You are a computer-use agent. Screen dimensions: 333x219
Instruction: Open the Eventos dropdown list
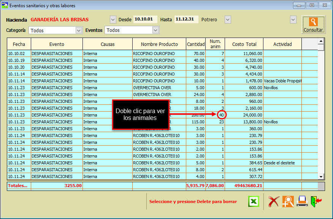pyautogui.click(x=155, y=30)
